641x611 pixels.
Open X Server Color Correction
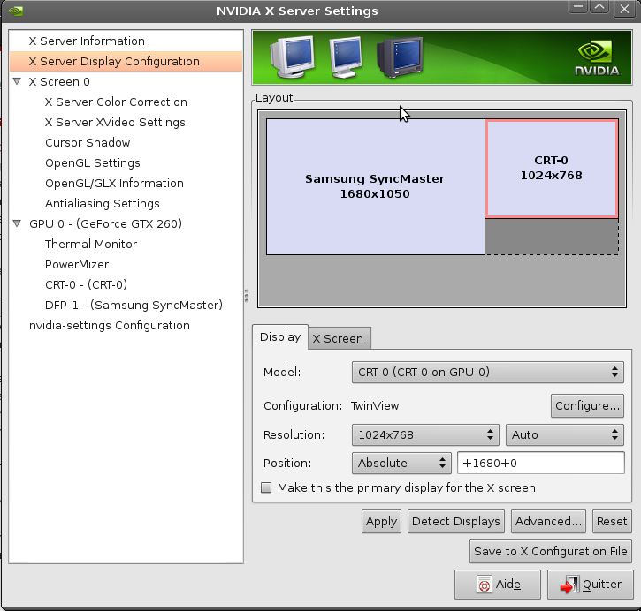coord(116,102)
